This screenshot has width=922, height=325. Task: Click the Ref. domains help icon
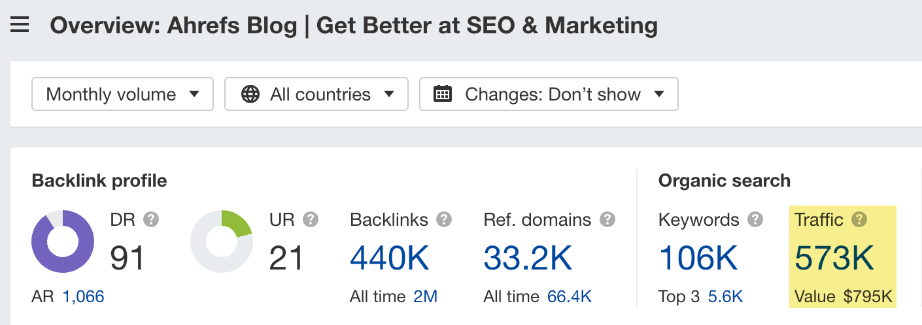pyautogui.click(x=607, y=219)
